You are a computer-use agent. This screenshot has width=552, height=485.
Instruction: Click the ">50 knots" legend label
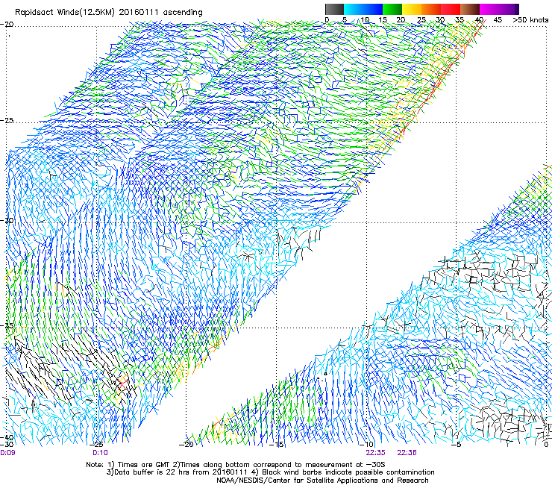(x=530, y=20)
